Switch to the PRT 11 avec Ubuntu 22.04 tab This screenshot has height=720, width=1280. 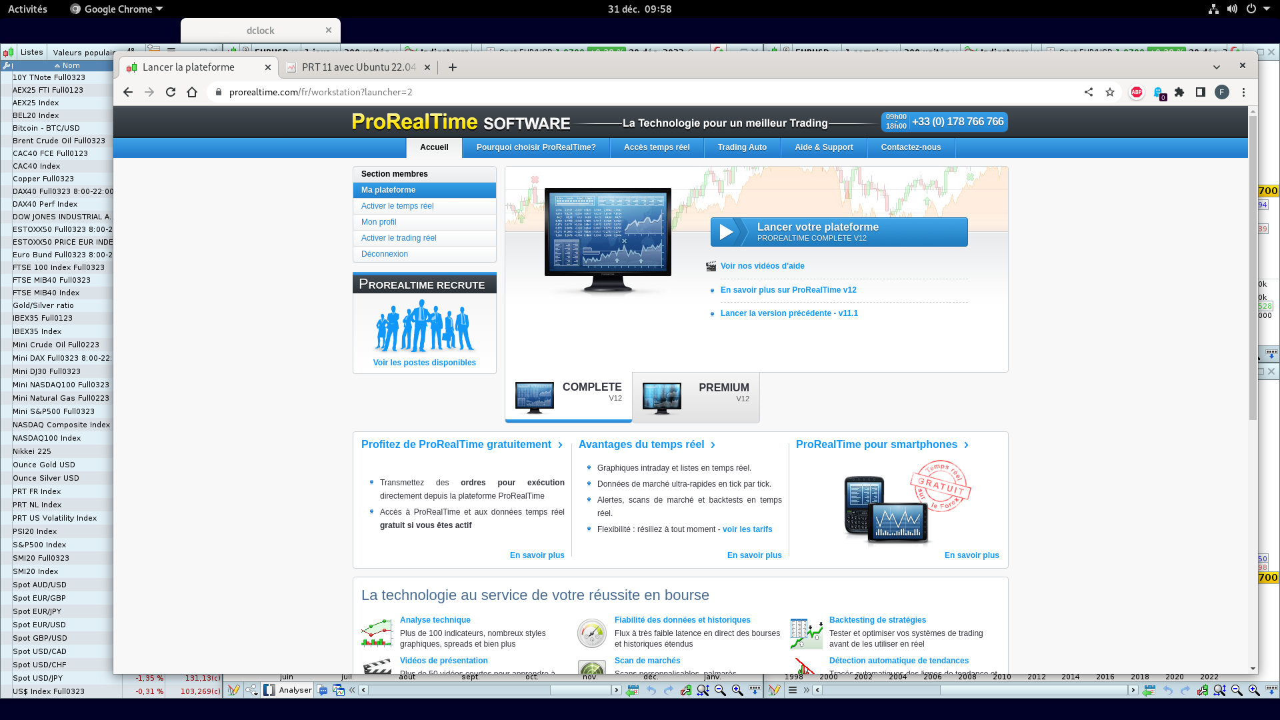pos(358,67)
